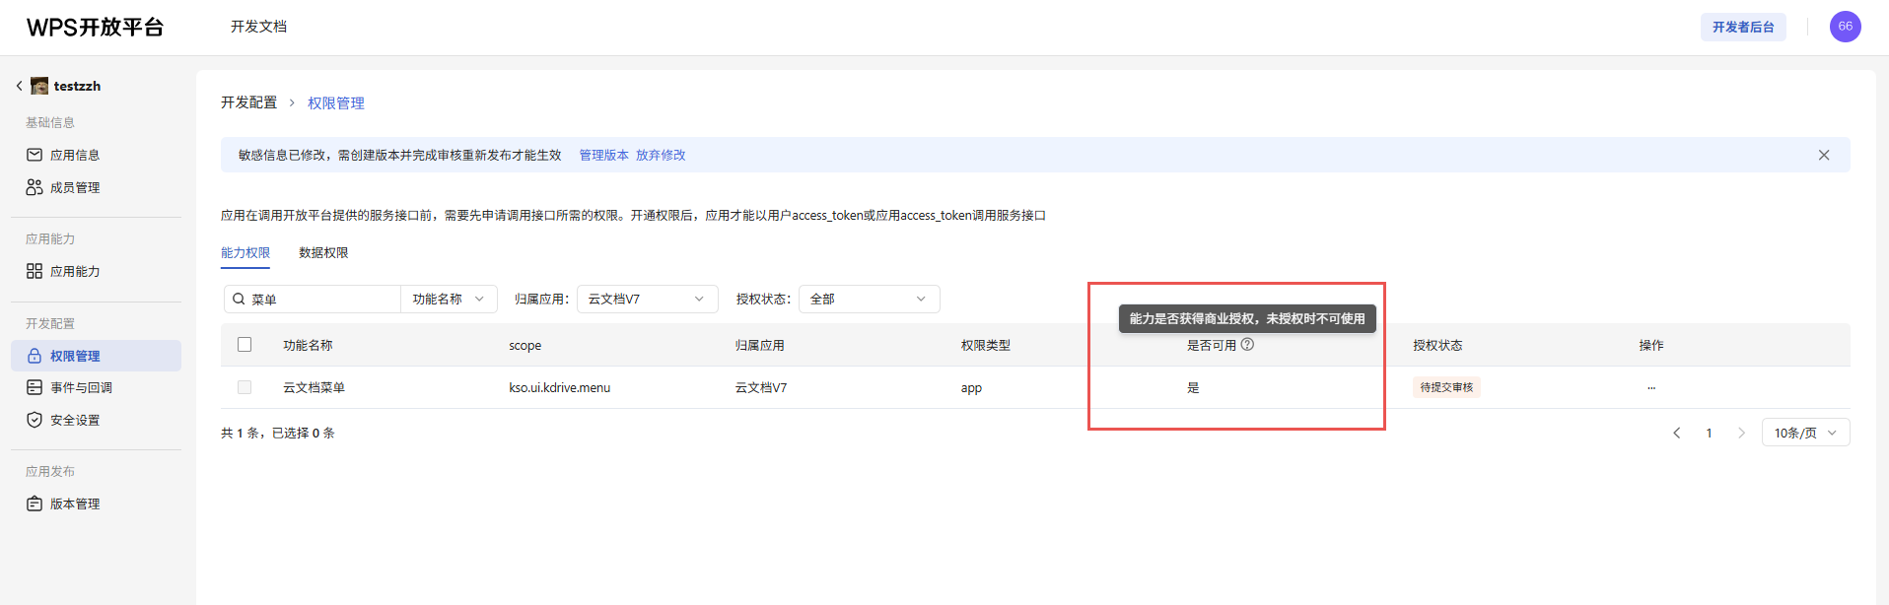Click the 开发者后台 button

1742,28
